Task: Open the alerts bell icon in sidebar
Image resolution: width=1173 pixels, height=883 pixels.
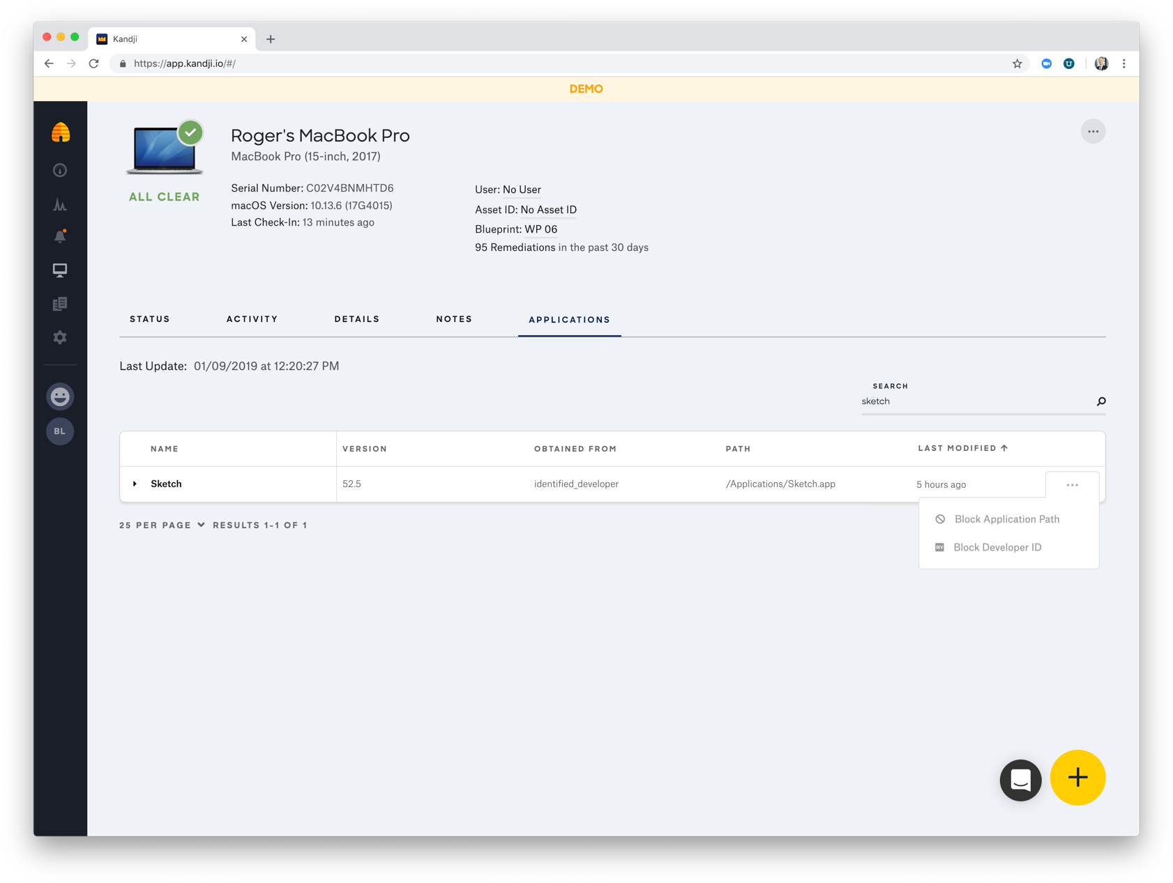Action: pyautogui.click(x=60, y=236)
